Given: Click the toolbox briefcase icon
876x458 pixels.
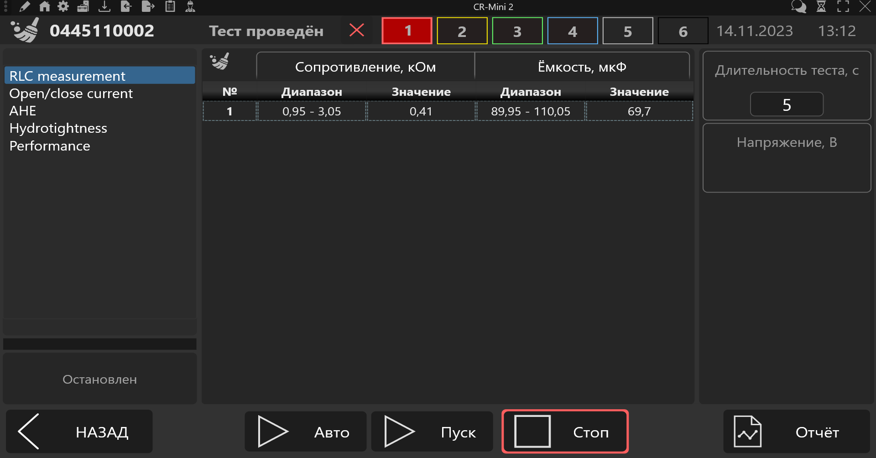Looking at the screenshot, I should click(83, 6).
